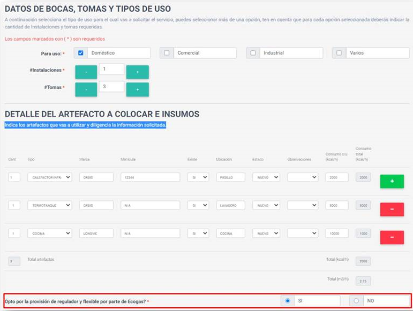413x311 pixels.
Task: Remove the Termotanque row with red minus
Action: [x=392, y=209]
